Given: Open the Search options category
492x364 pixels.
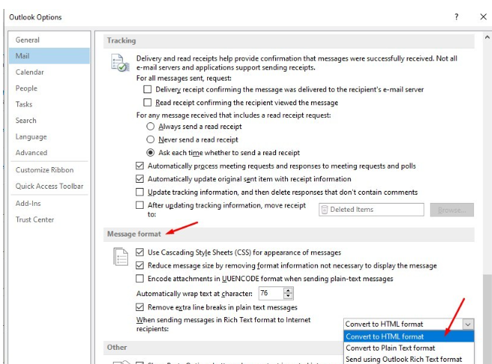Looking at the screenshot, I should [49, 121].
